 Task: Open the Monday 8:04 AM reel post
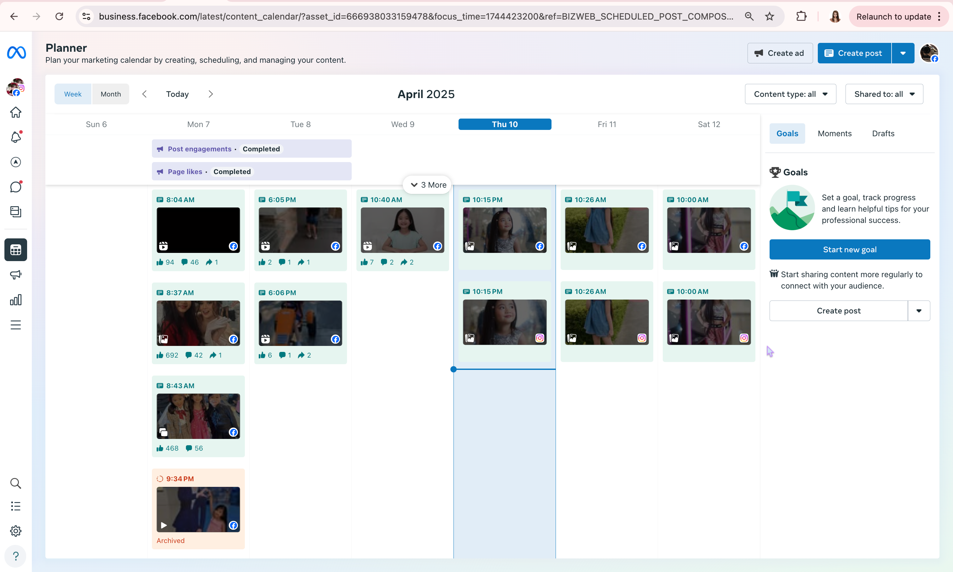click(198, 230)
